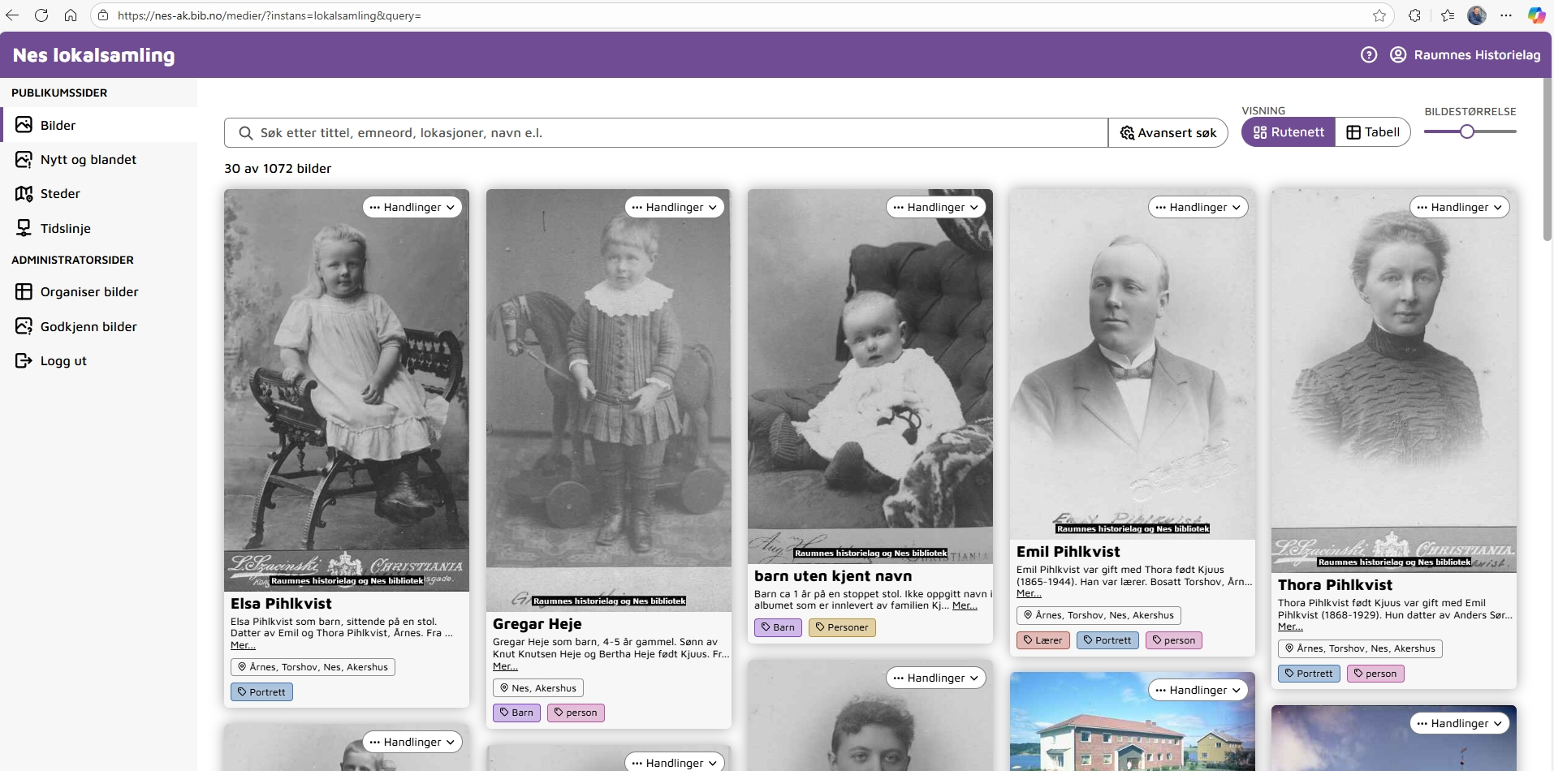The image size is (1554, 771).
Task: Open the baby photo titled barn uten kjent navn
Action: pos(870,373)
